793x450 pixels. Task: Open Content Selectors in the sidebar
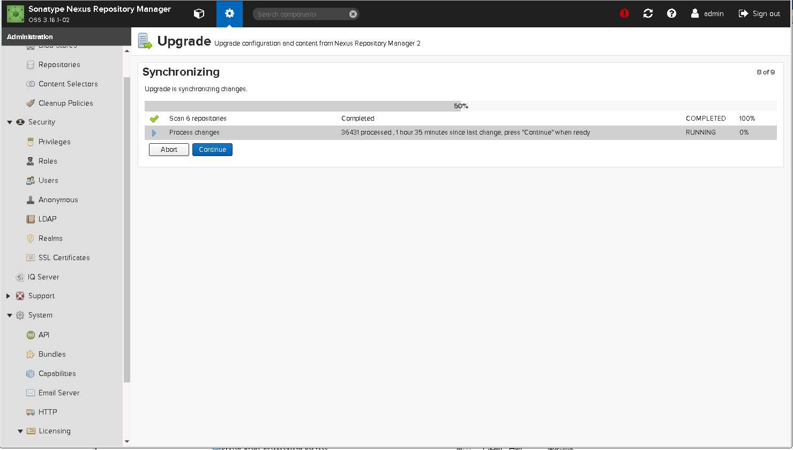[68, 84]
